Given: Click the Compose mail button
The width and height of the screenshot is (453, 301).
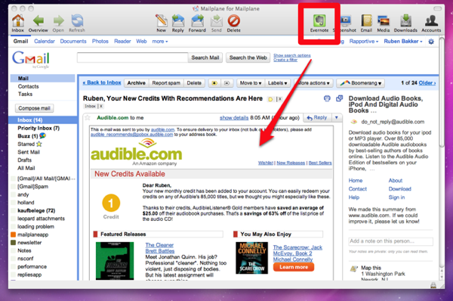Looking at the screenshot, I should coord(35,108).
